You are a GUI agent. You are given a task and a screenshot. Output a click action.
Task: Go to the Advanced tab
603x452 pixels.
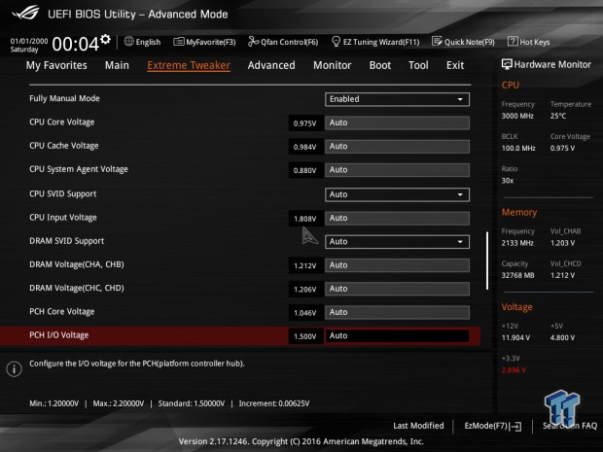tap(271, 65)
